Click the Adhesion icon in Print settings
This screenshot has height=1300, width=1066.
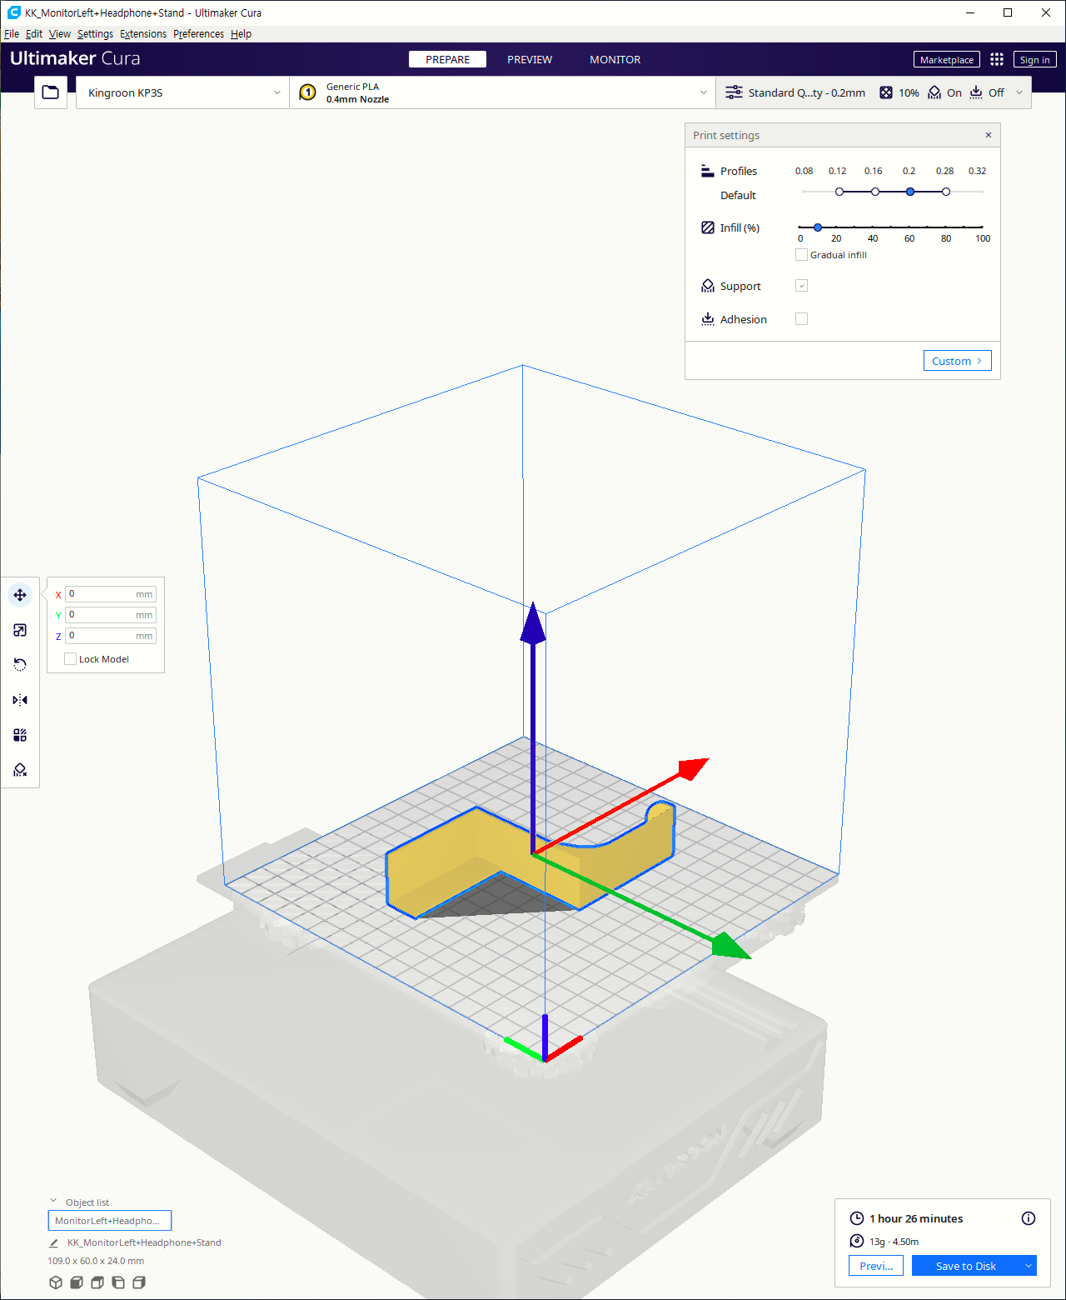coord(708,319)
